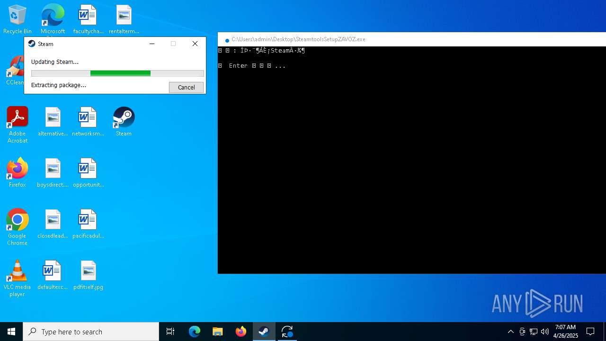Click the taskbar search box
This screenshot has width=606, height=341.
point(91,332)
